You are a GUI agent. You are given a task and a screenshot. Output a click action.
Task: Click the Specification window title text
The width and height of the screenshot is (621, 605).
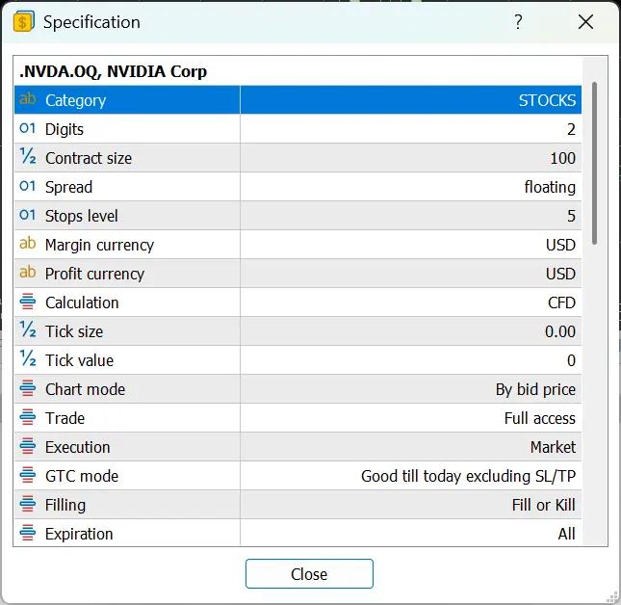pyautogui.click(x=91, y=22)
